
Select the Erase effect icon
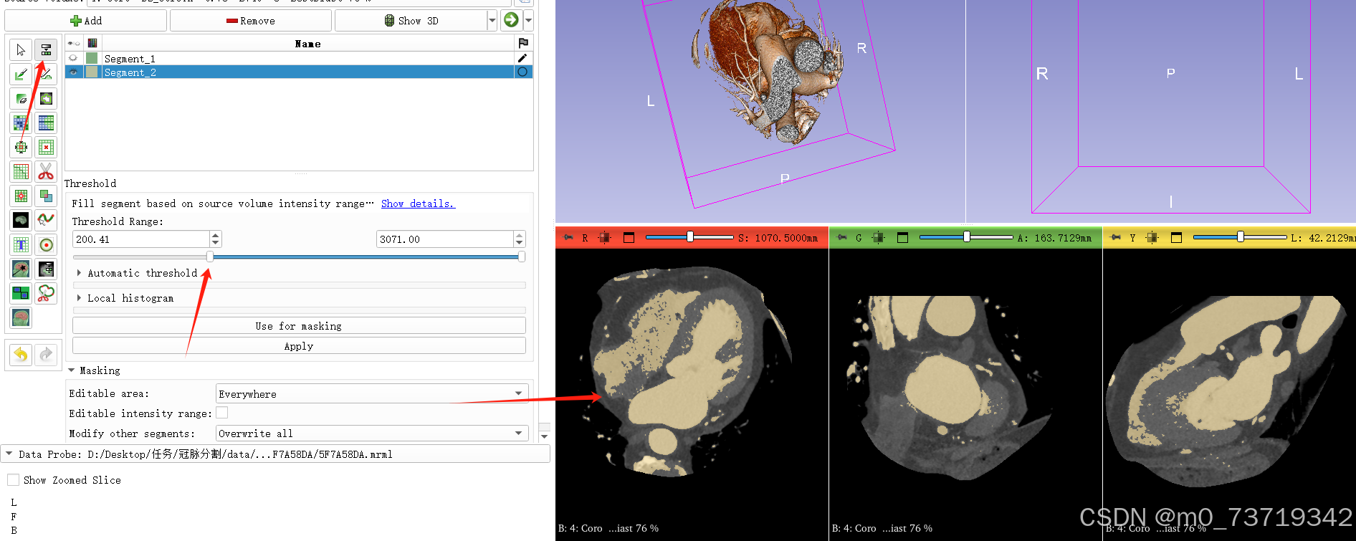coord(21,98)
